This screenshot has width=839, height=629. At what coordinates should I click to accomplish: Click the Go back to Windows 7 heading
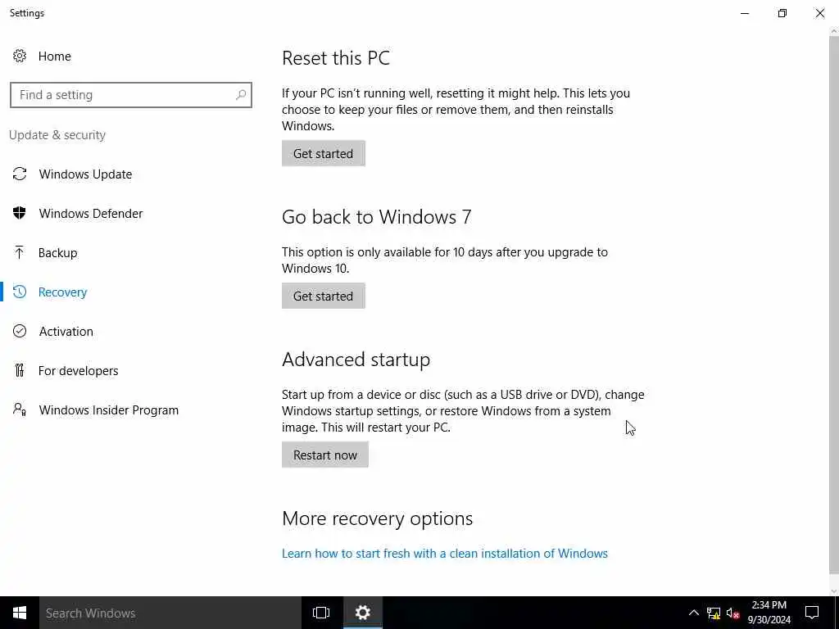point(377,216)
